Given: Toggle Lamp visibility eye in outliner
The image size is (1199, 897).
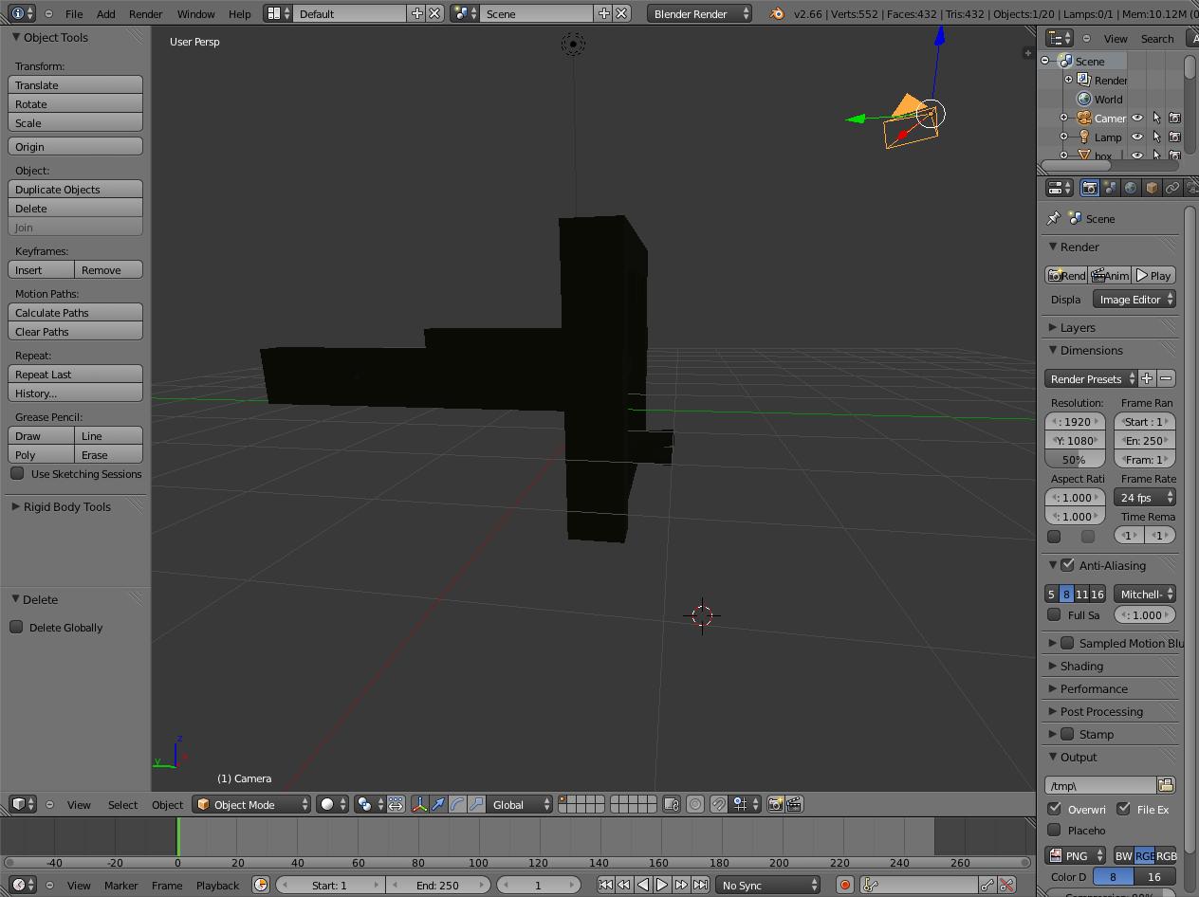Looking at the screenshot, I should [1137, 137].
